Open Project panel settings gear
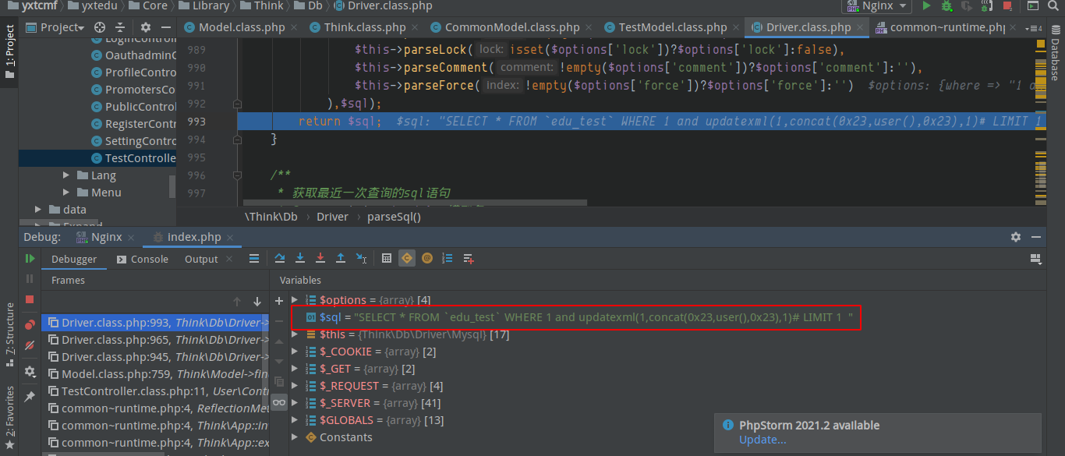The image size is (1065, 456). coord(145,27)
